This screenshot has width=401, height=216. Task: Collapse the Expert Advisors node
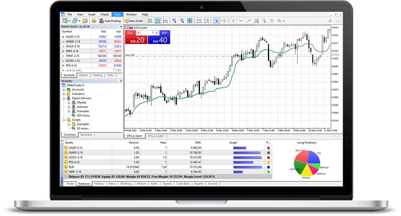(x=64, y=98)
